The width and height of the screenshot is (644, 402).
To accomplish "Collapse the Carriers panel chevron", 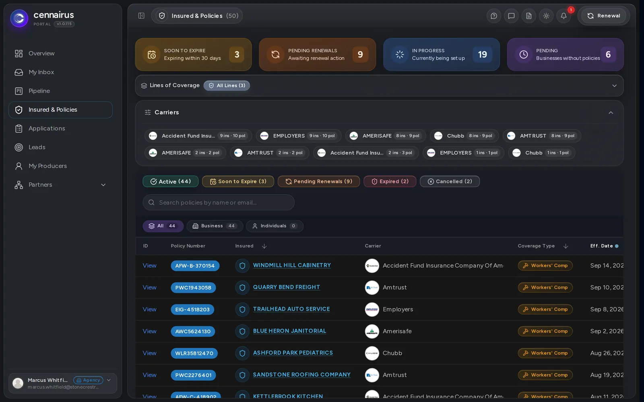I will (611, 113).
